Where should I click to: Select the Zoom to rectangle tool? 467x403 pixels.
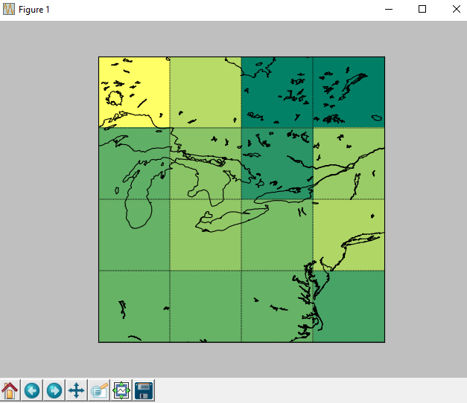click(99, 390)
